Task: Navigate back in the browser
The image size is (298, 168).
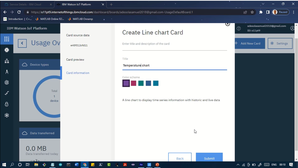Action: [x=5, y=12]
